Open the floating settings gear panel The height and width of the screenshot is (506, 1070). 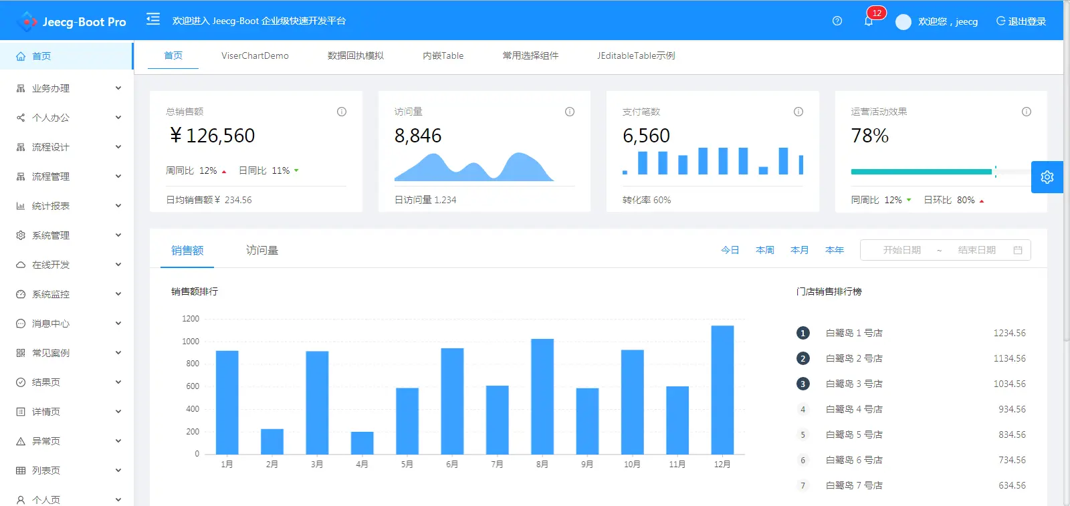pyautogui.click(x=1047, y=177)
